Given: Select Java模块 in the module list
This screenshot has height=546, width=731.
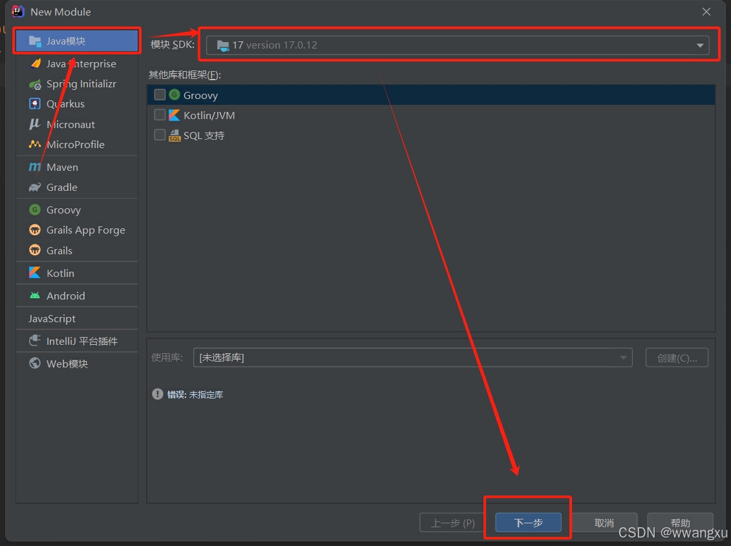Looking at the screenshot, I should (x=77, y=41).
